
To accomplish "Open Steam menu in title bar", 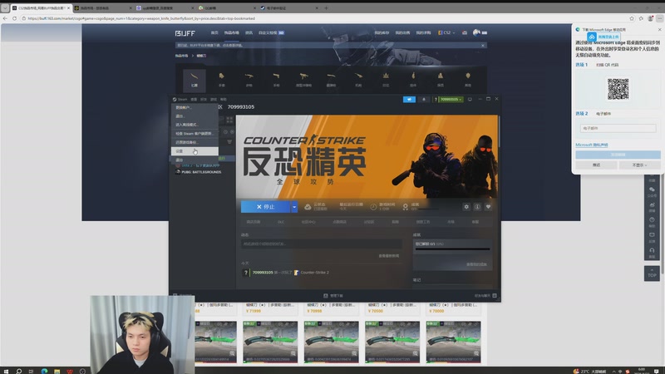I will coord(180,99).
